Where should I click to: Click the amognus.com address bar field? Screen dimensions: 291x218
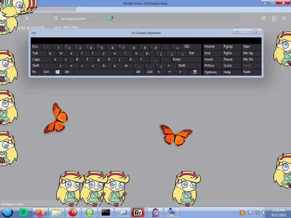(146, 18)
